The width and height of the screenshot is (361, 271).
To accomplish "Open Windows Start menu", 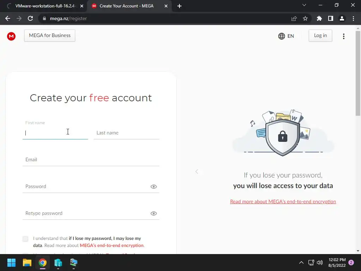I will [11, 263].
